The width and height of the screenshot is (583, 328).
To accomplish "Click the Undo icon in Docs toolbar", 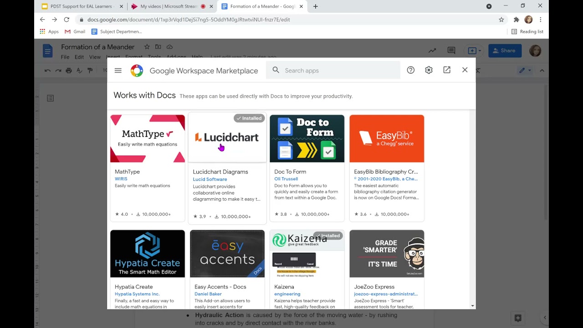I will pos(47,71).
